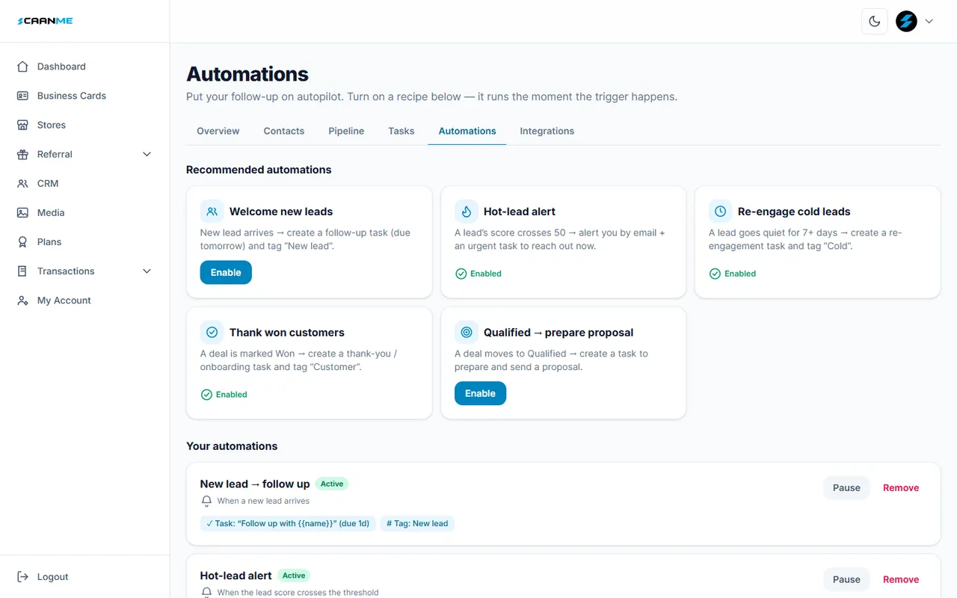Image resolution: width=957 pixels, height=598 pixels.
Task: Toggle dark mode with moon icon
Action: [875, 21]
